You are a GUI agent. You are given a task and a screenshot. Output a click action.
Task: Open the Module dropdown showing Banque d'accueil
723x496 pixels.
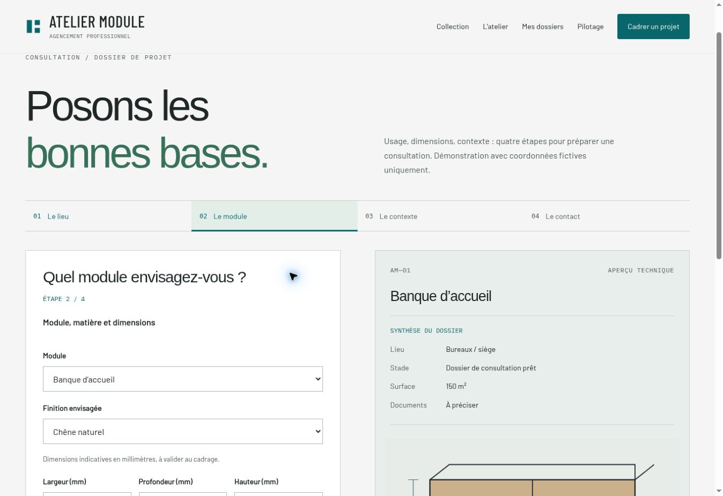[x=183, y=379]
